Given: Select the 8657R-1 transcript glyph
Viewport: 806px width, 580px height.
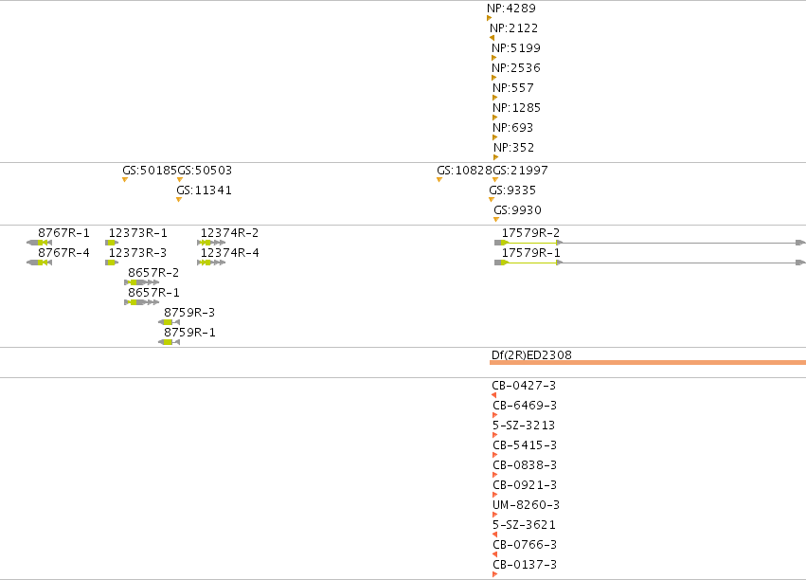Looking at the screenshot, I should (142, 302).
